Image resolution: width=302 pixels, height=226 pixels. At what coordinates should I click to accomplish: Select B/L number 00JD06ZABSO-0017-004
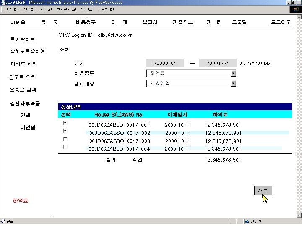119,149
